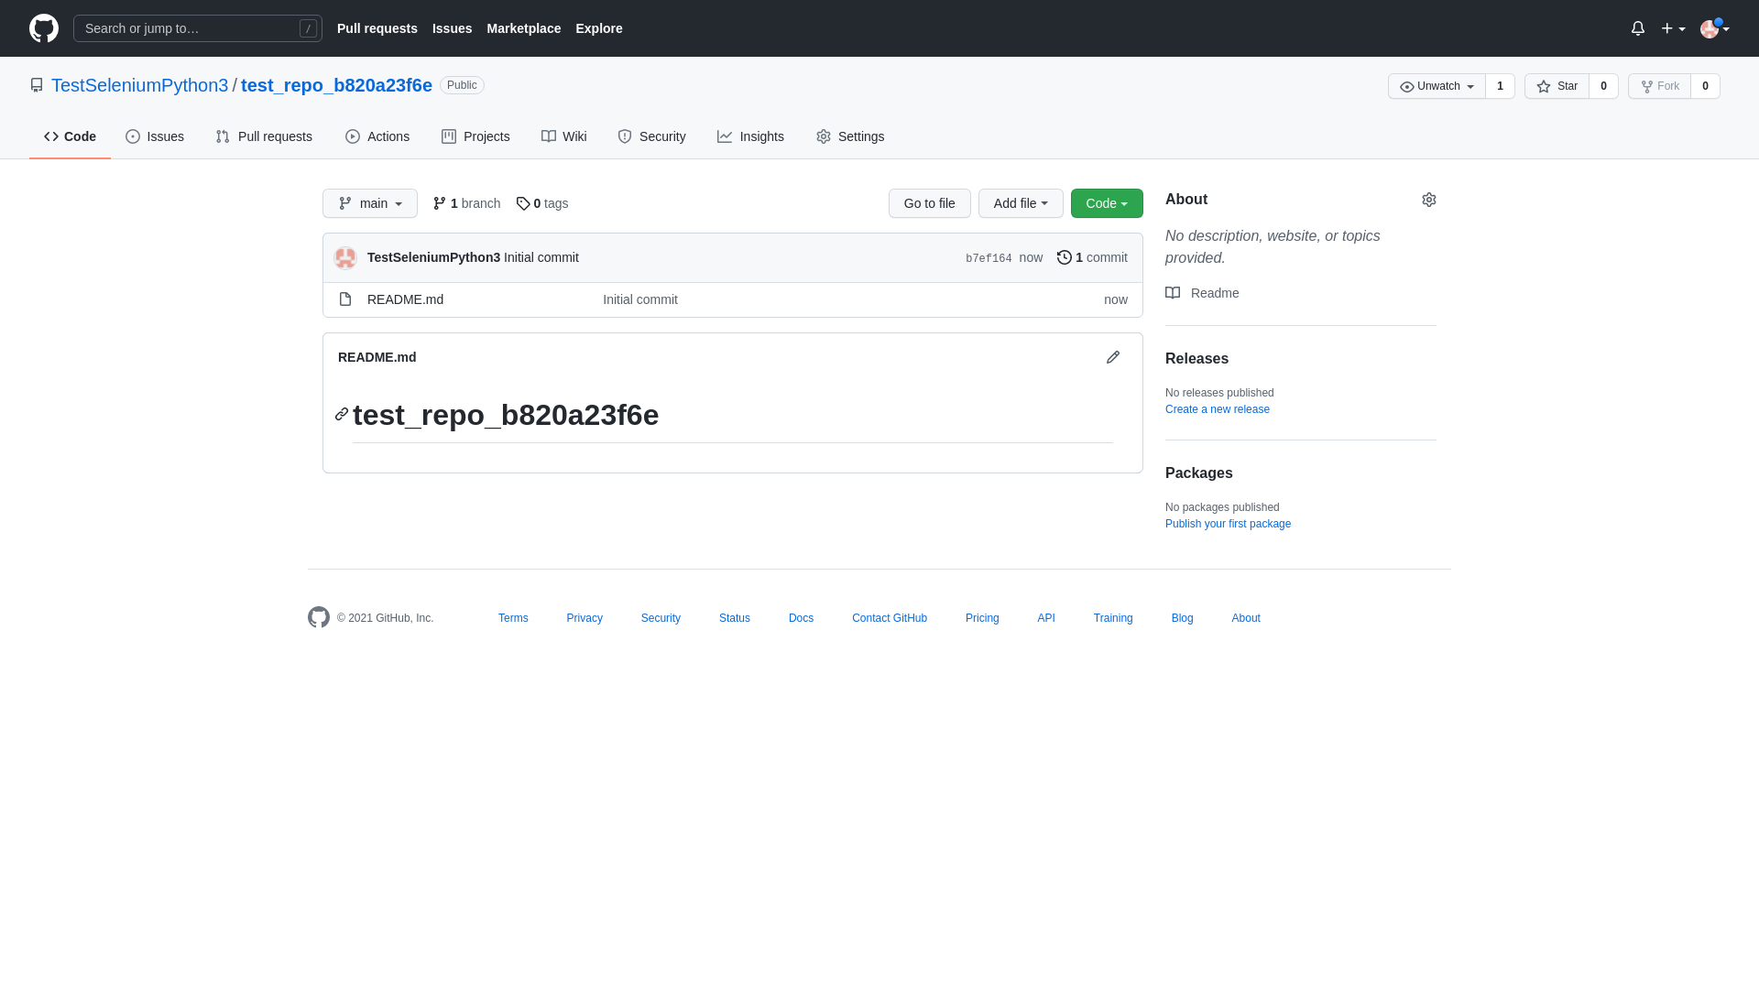This screenshot has width=1759, height=989.
Task: Open the About settings gear icon
Action: pos(1429,200)
